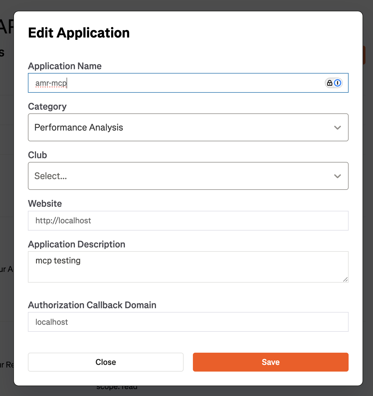373x396 pixels.
Task: Open the Club dropdown labeled Select...
Action: pos(188,176)
